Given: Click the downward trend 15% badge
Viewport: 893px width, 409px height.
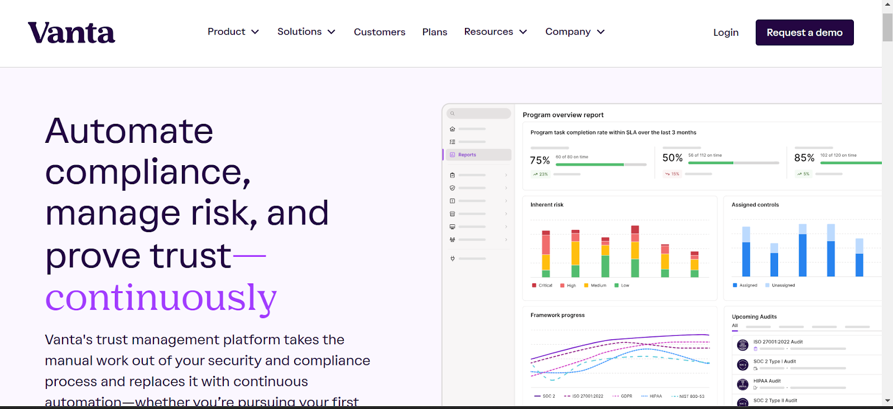Looking at the screenshot, I should pos(672,174).
